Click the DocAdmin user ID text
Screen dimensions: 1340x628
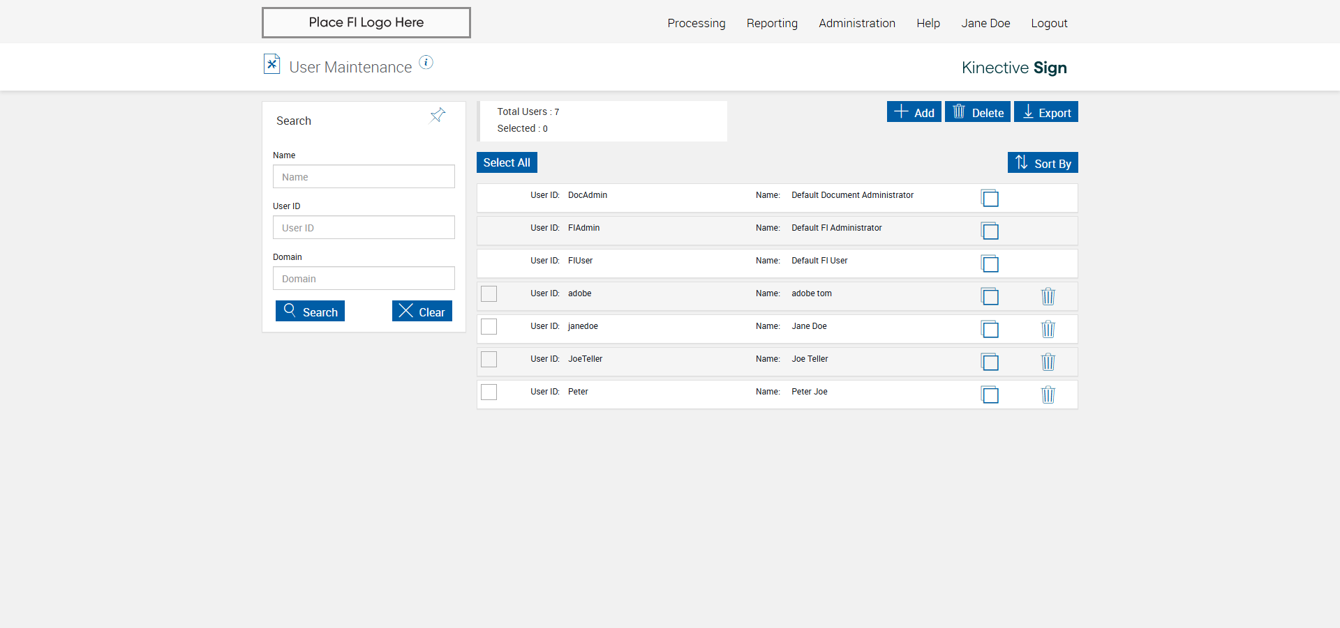click(x=588, y=195)
